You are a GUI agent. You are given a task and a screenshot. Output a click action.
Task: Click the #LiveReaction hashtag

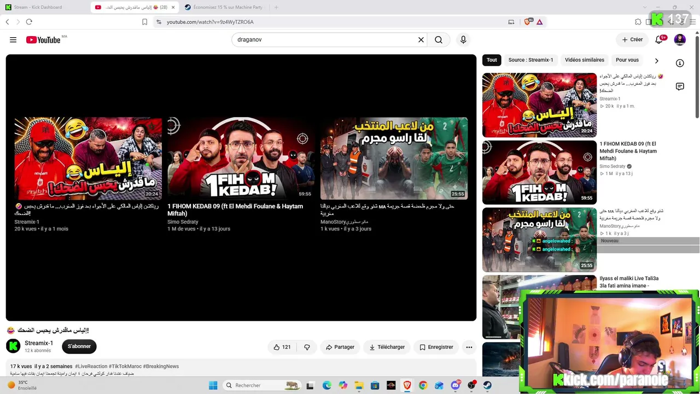(91, 366)
